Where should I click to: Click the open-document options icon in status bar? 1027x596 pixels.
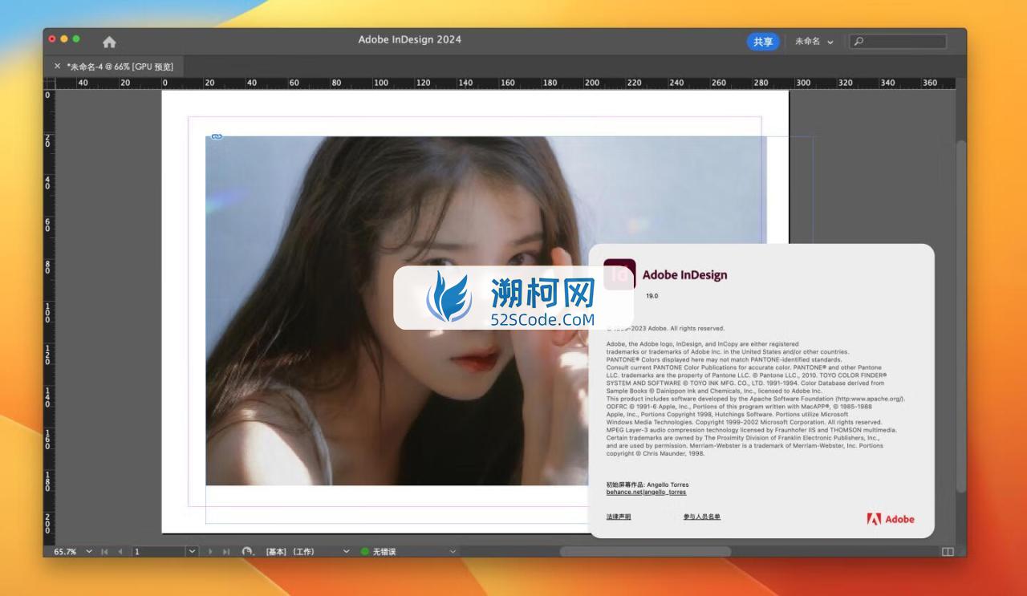point(248,552)
